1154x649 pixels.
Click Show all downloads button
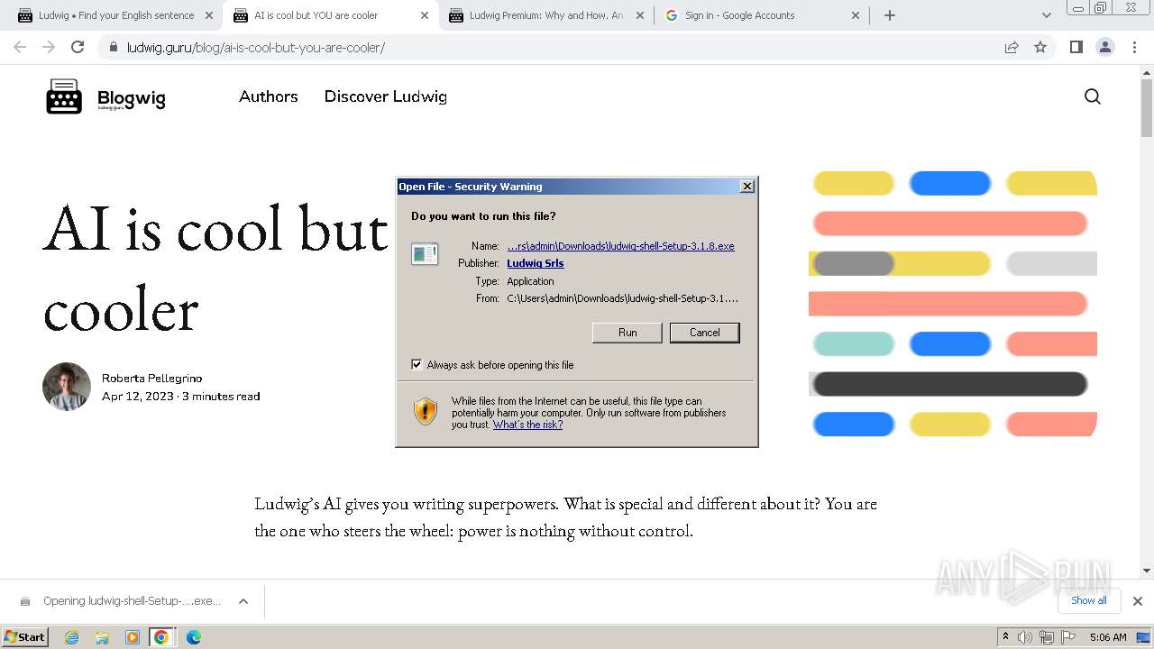click(x=1089, y=600)
